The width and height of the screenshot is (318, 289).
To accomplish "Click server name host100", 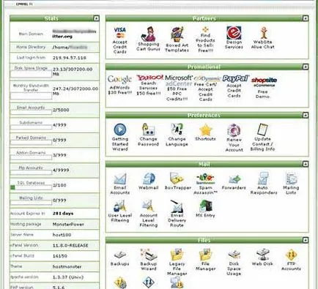I will pyautogui.click(x=62, y=235).
